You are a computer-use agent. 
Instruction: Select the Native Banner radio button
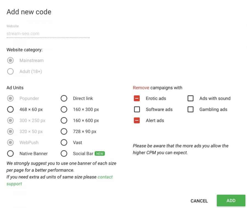[x=10, y=153]
